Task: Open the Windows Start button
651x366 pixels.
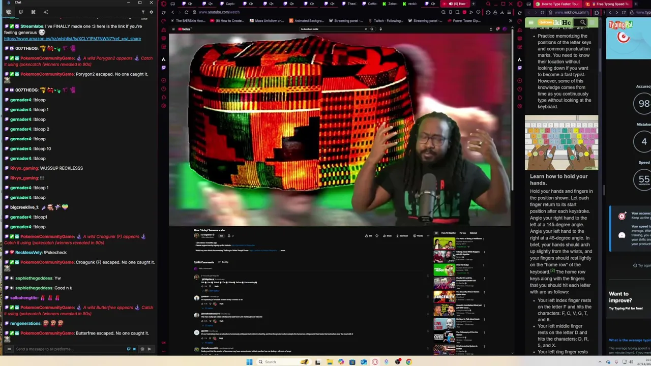Action: point(249,362)
